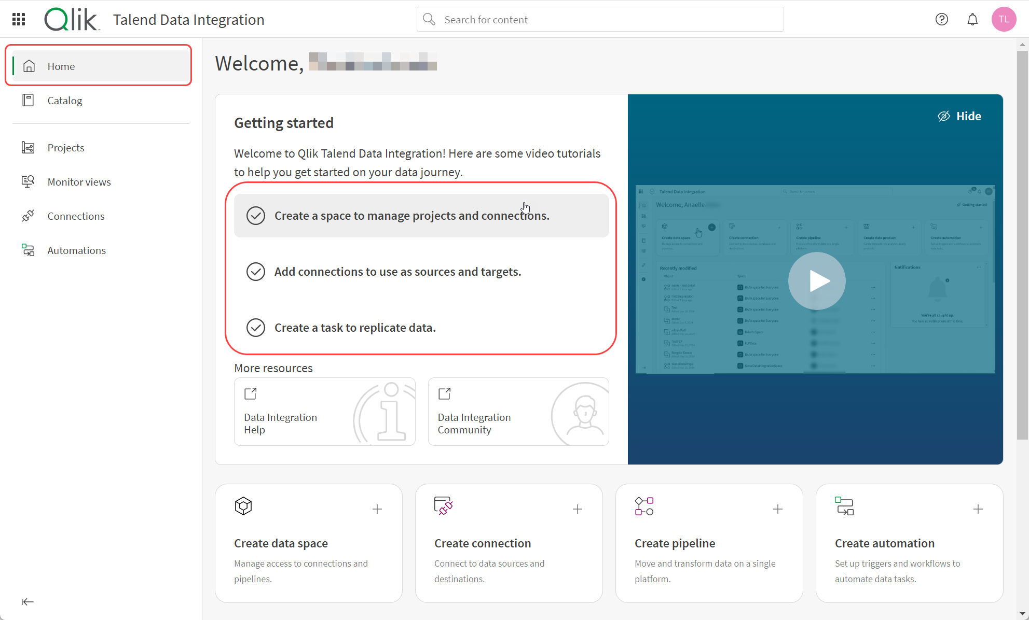Toggle the Getting started checklist item

point(255,215)
